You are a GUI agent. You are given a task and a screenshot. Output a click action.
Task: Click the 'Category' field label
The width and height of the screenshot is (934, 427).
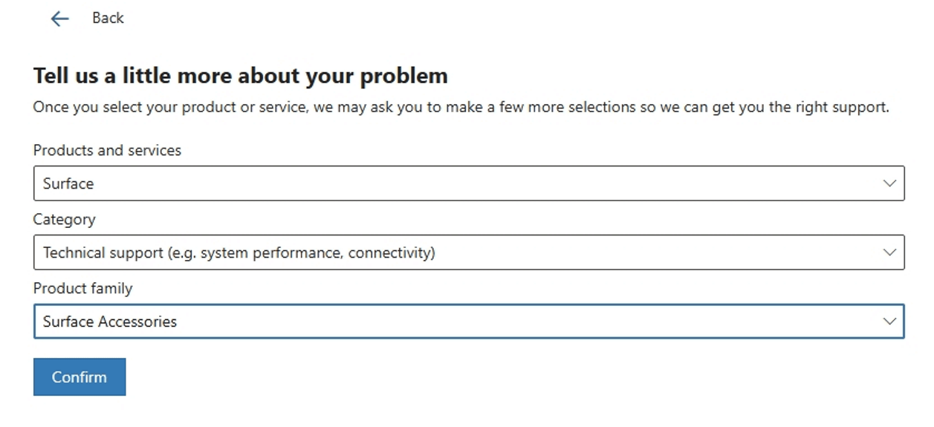[65, 220]
